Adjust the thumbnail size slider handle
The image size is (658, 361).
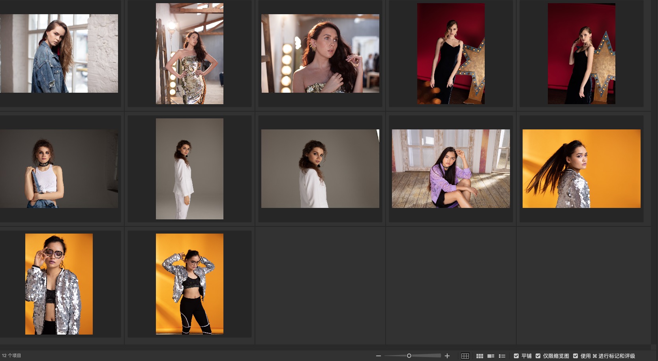tap(409, 356)
